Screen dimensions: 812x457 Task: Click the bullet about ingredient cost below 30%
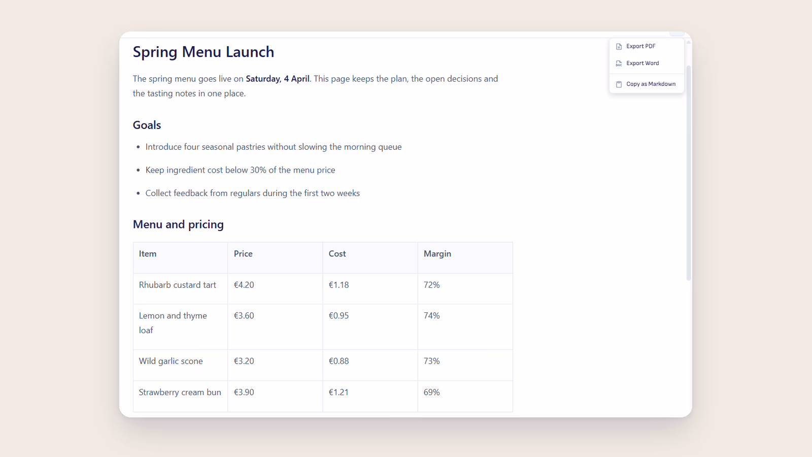(x=241, y=170)
